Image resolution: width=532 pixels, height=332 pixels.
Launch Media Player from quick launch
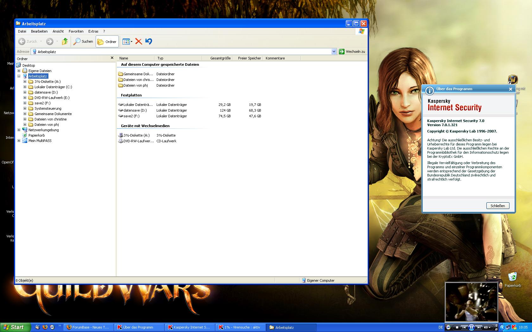tap(52, 327)
